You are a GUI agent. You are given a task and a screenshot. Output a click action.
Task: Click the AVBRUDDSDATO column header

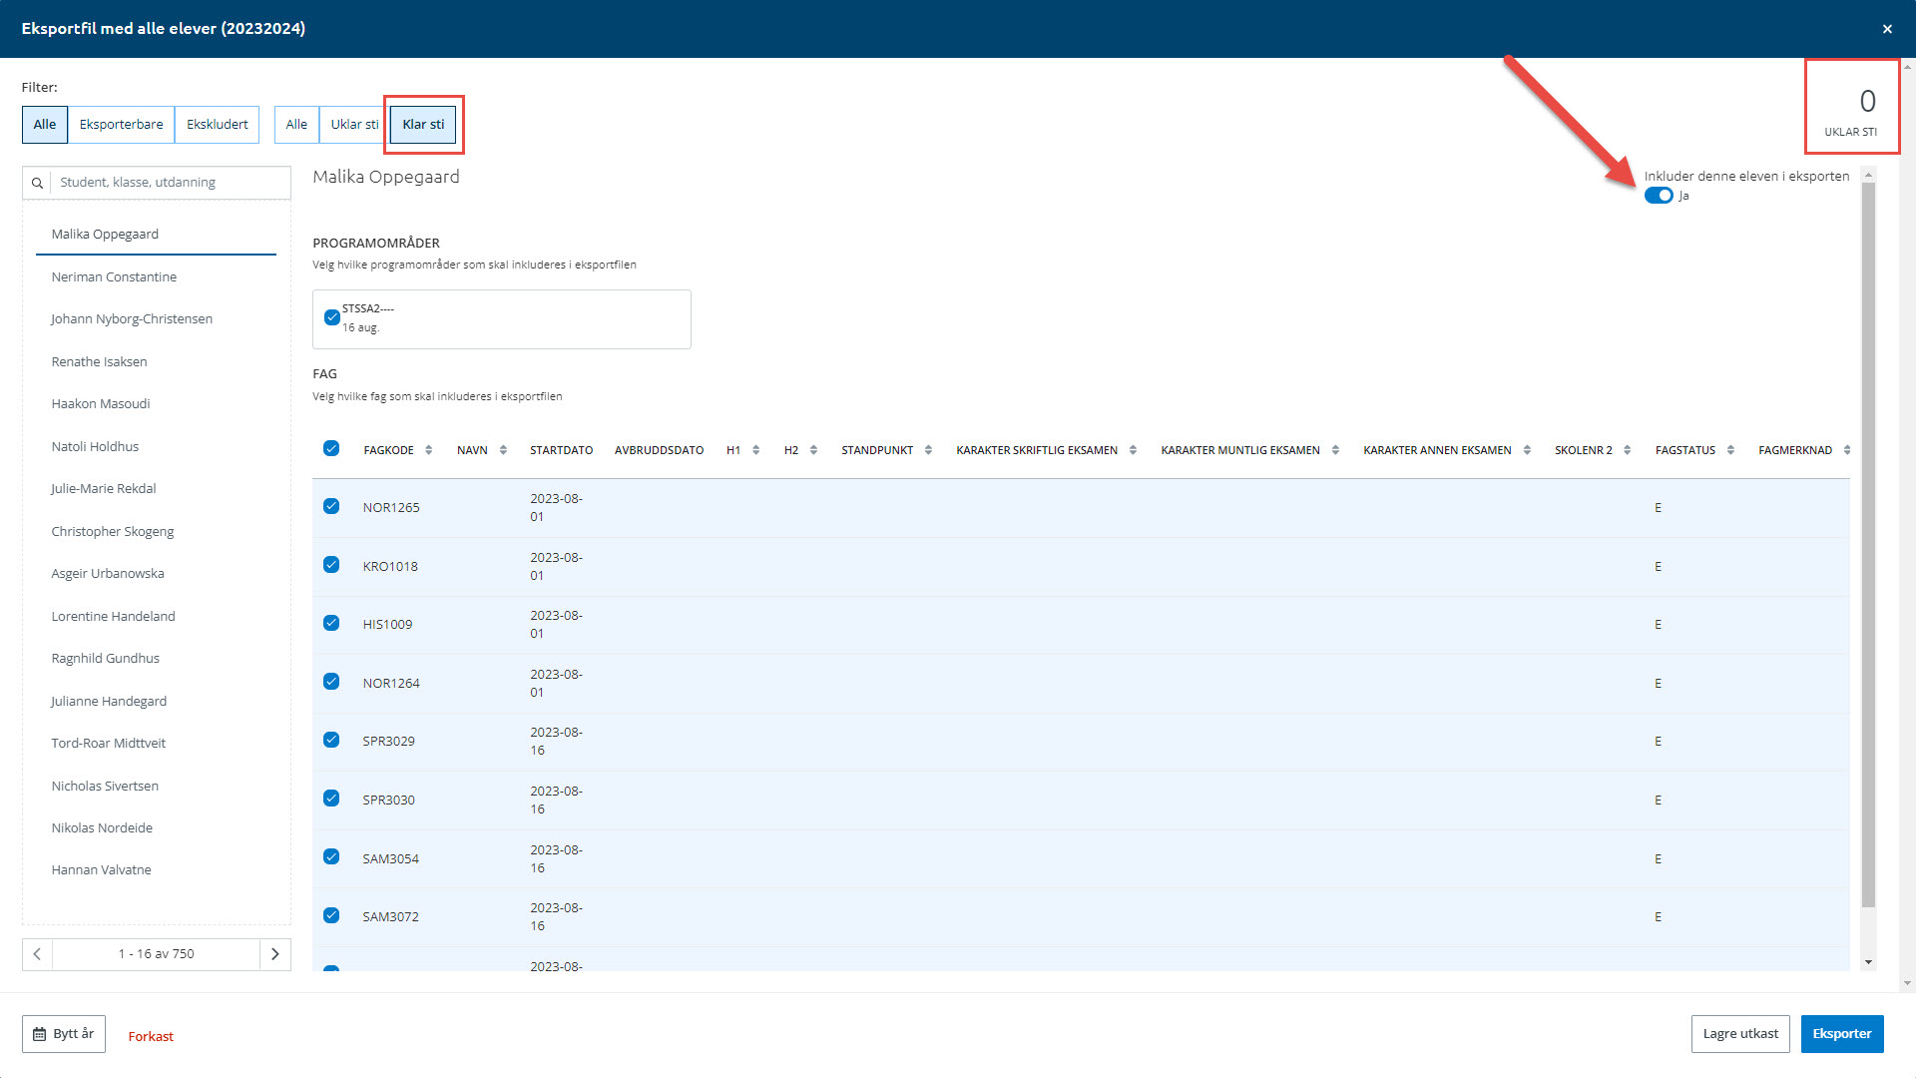659,450
